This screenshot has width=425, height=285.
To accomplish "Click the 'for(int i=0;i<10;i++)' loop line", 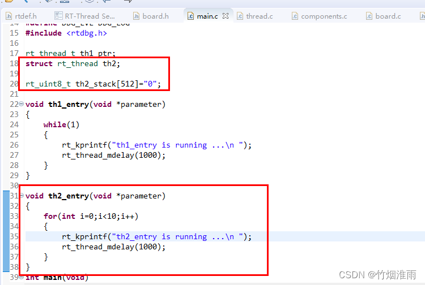I will [x=91, y=217].
